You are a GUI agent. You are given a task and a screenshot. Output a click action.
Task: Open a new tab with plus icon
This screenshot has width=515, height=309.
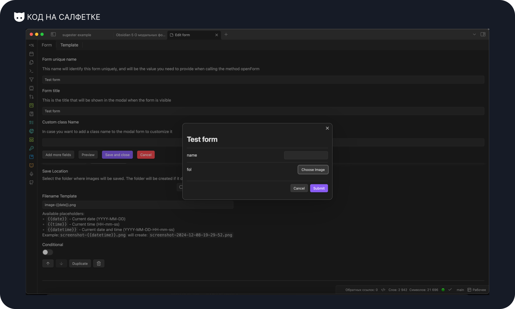(226, 34)
